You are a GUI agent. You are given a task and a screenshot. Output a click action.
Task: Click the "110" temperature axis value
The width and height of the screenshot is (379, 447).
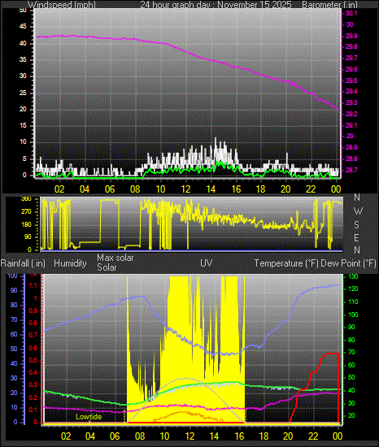click(353, 302)
